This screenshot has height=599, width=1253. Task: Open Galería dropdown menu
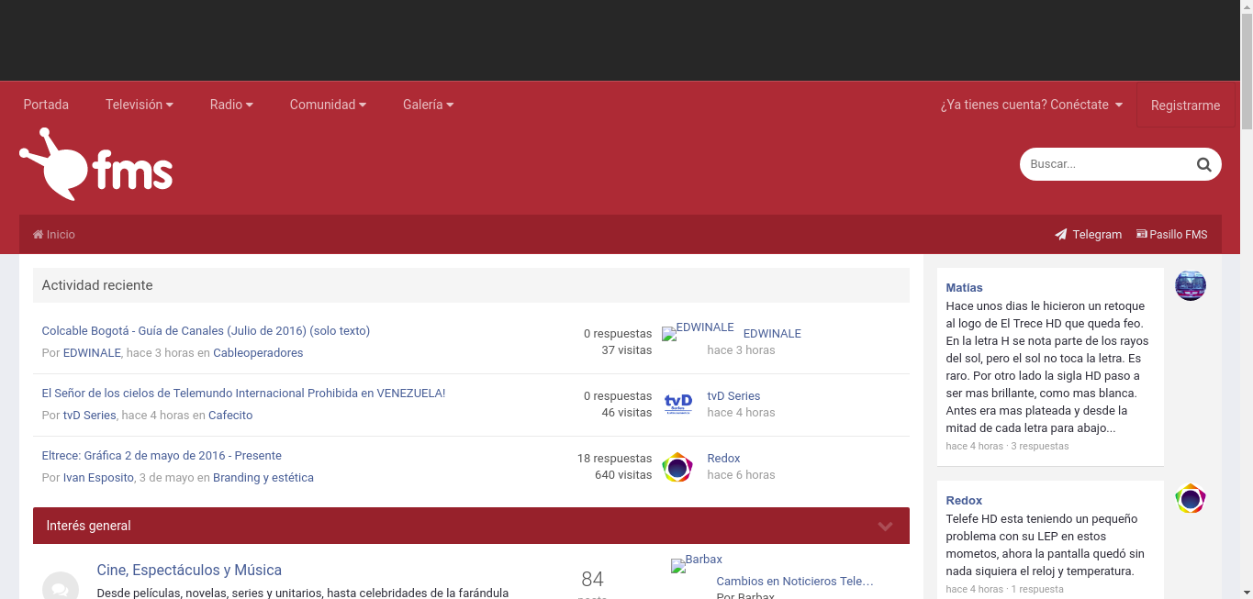click(x=428, y=105)
